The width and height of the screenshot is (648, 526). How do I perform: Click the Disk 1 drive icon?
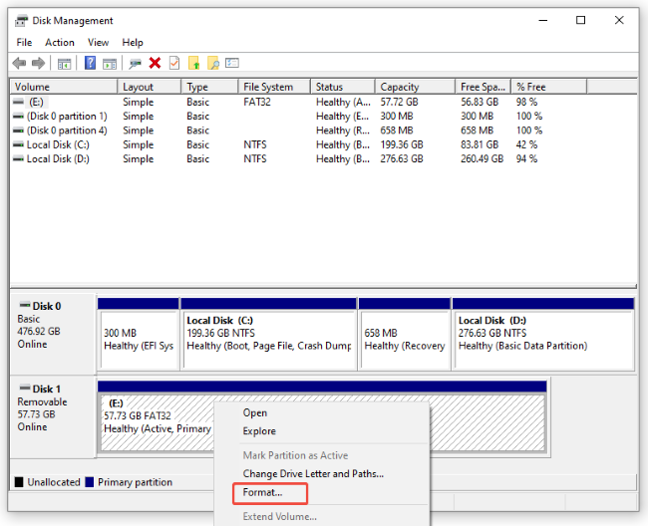(25, 389)
